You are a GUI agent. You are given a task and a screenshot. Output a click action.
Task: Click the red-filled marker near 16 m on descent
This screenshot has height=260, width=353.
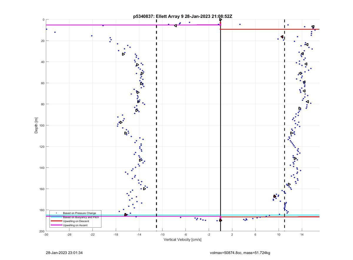[x=282, y=37]
